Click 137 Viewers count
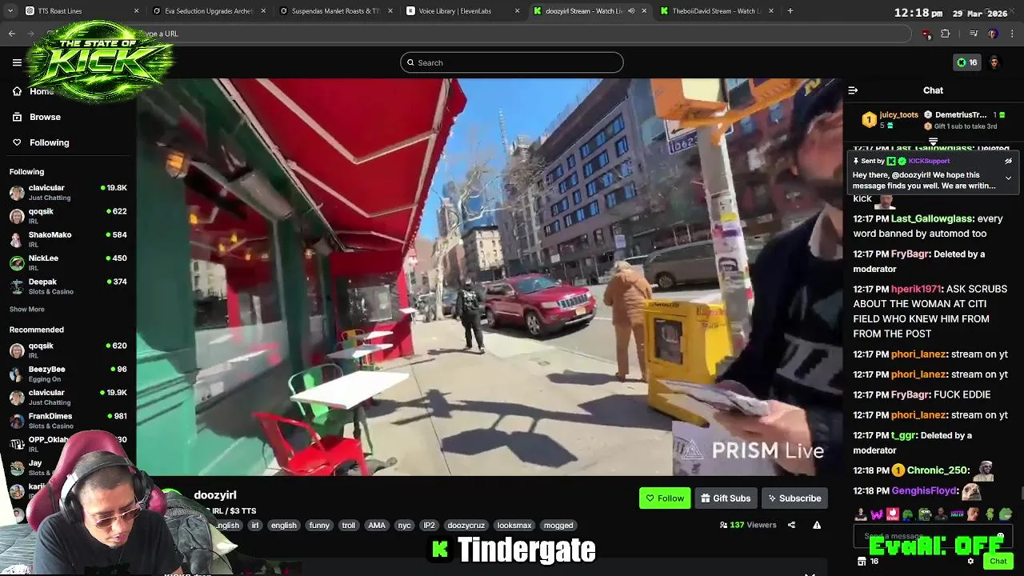The image size is (1024, 576). (748, 525)
